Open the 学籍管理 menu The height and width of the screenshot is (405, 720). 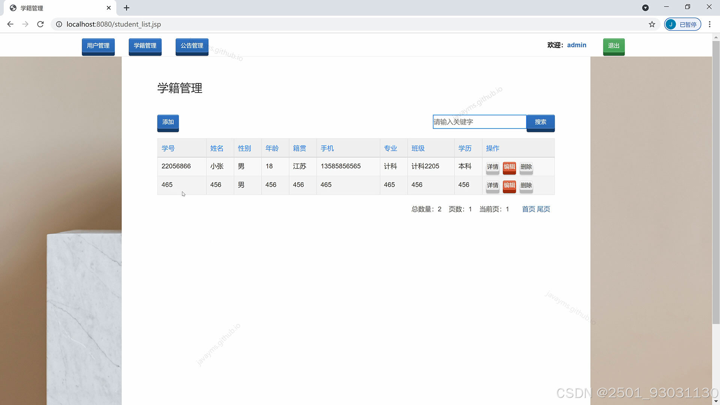click(x=145, y=46)
